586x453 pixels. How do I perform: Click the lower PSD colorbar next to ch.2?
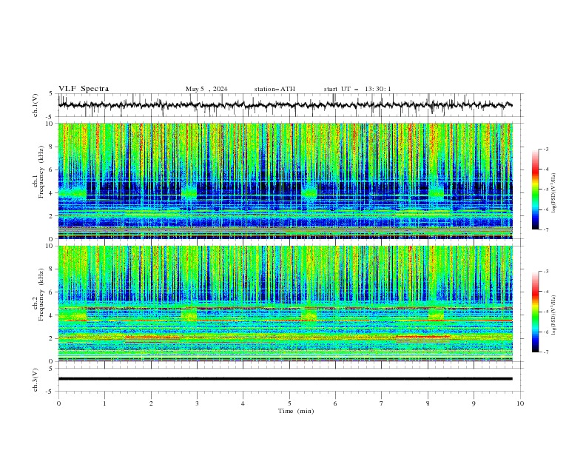[x=535, y=312]
